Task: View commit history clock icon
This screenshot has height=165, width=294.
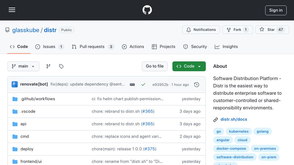Action: pos(197,85)
